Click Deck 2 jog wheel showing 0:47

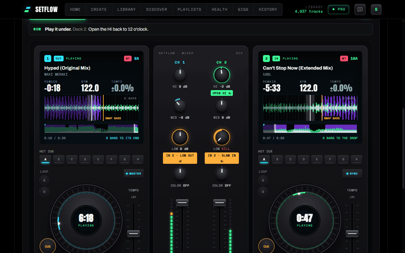tap(305, 220)
